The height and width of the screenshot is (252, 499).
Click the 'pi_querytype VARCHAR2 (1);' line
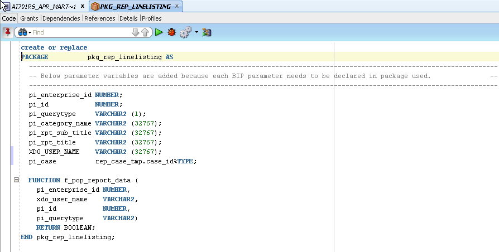click(87, 114)
